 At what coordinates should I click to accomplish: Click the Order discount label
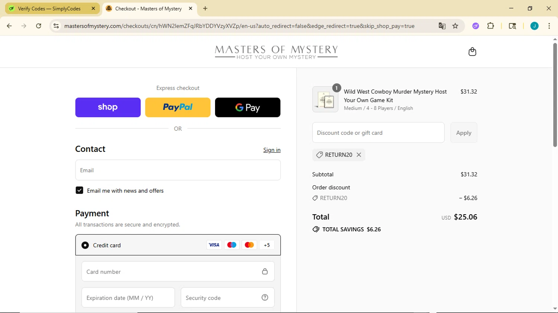click(331, 188)
